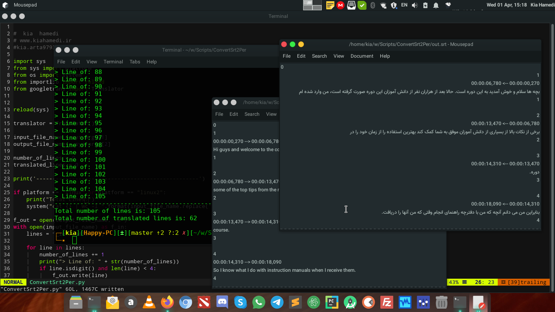This screenshot has height=312, width=555.
Task: Open the Mousepad icon at dock end
Action: 479,302
